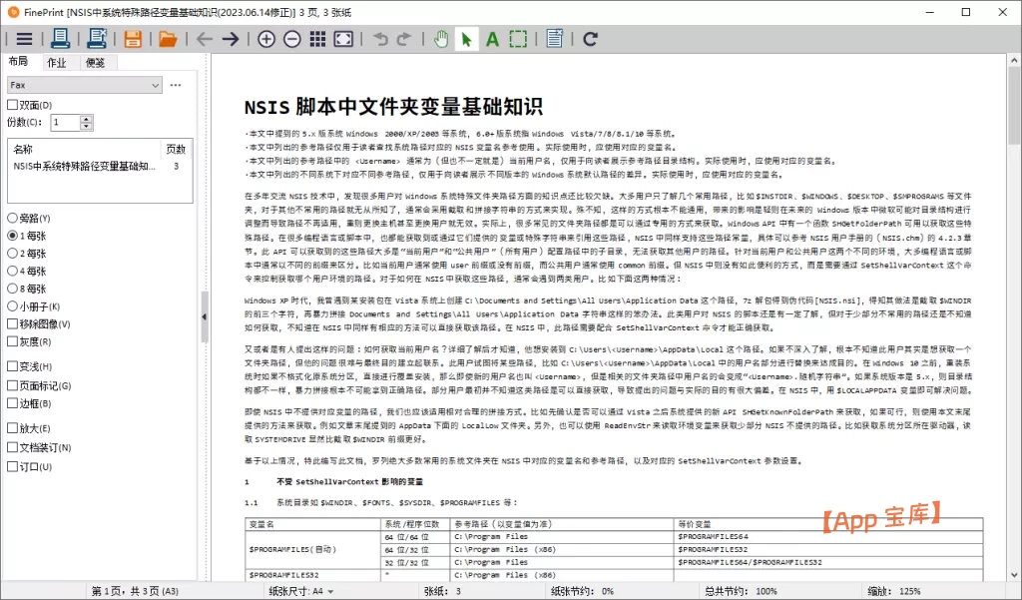Switch to the 便笺 tab
The height and width of the screenshot is (600, 1022).
(x=96, y=63)
